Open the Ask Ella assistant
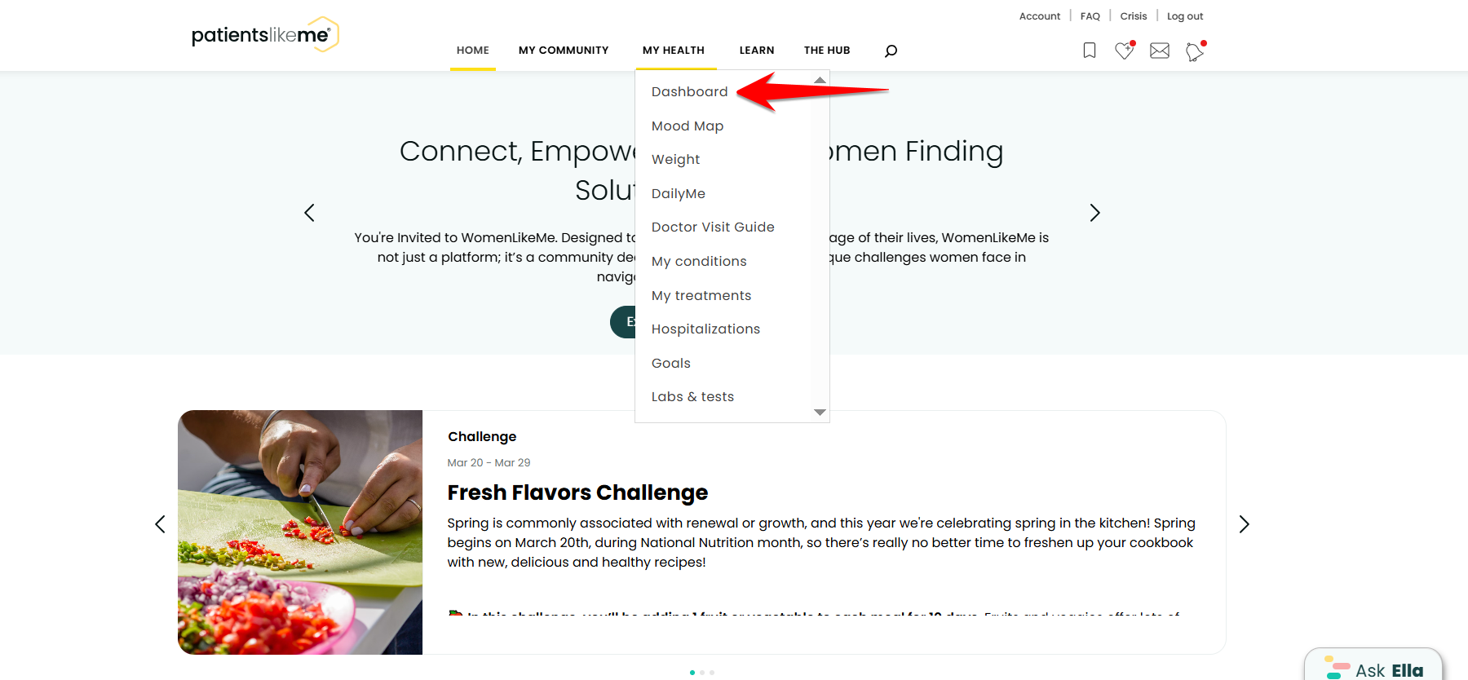 tap(1373, 668)
